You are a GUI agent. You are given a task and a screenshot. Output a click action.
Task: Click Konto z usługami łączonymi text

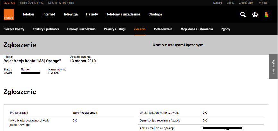178,45
